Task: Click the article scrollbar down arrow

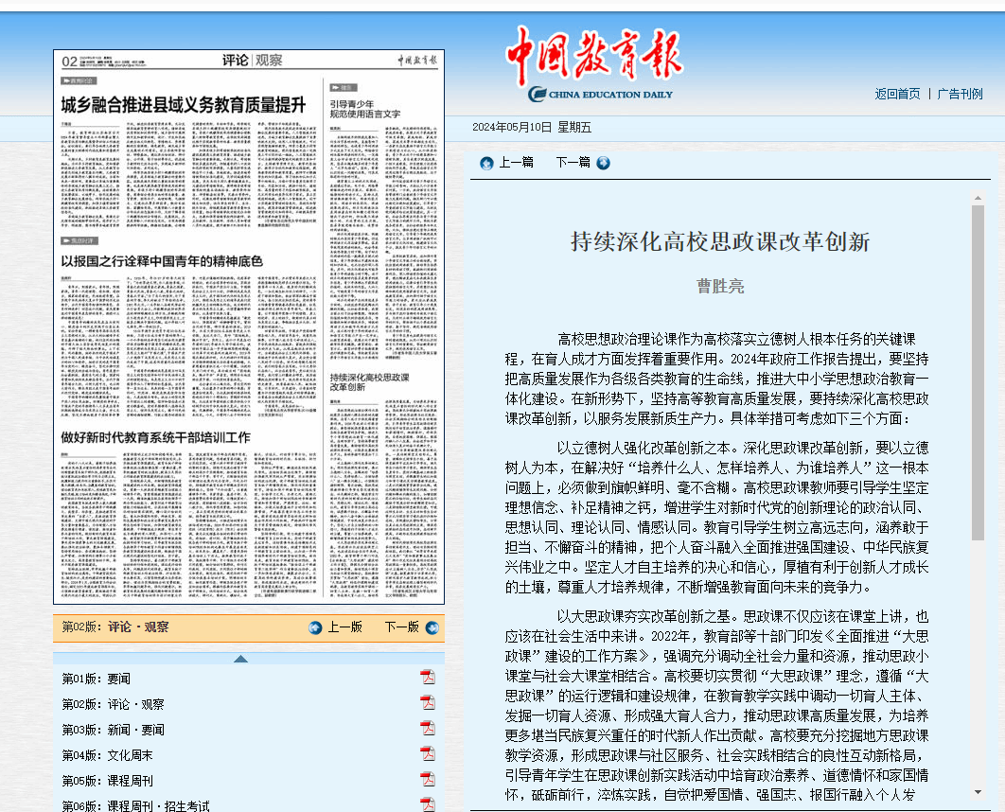Action: [978, 791]
